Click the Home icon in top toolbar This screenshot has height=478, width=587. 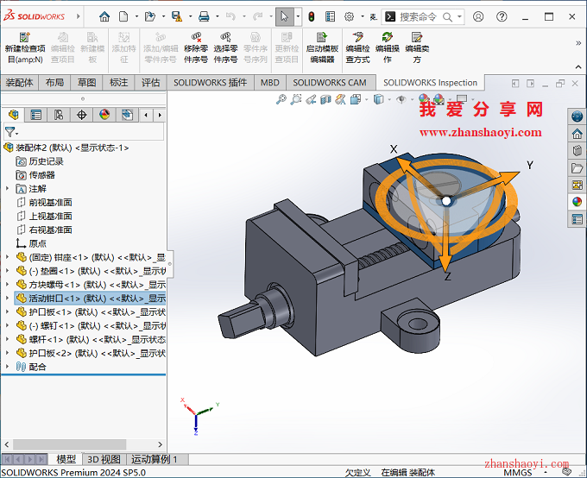point(104,16)
